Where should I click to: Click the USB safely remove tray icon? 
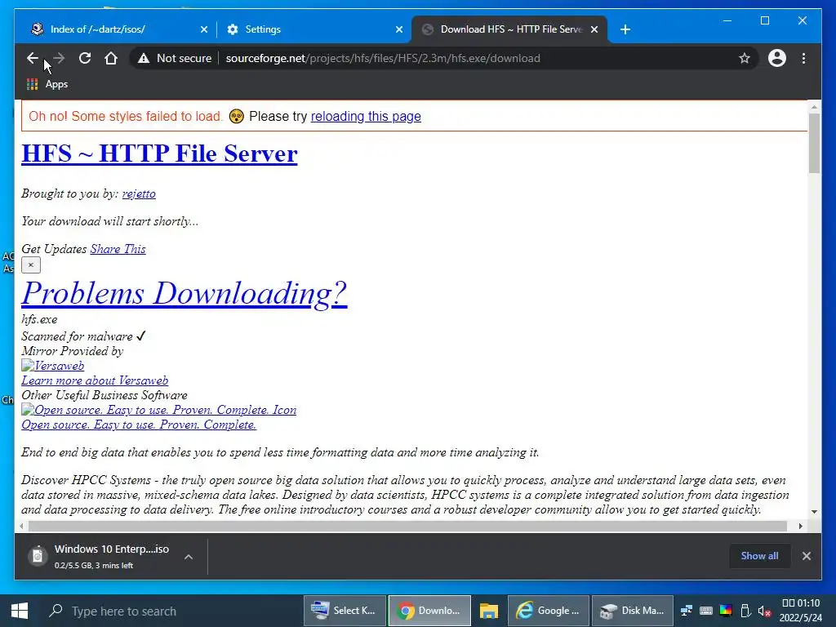pos(745,611)
